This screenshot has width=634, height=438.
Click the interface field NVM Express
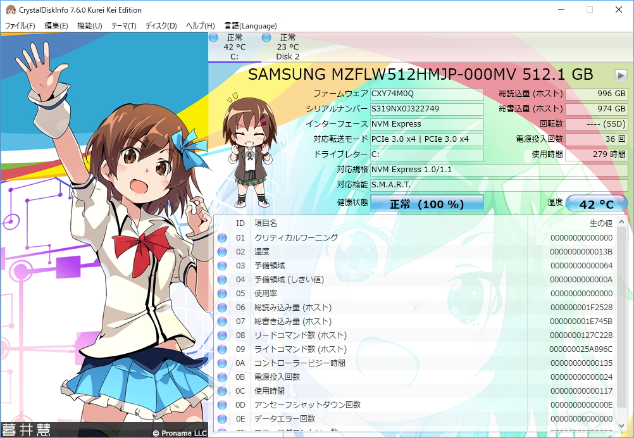[427, 124]
